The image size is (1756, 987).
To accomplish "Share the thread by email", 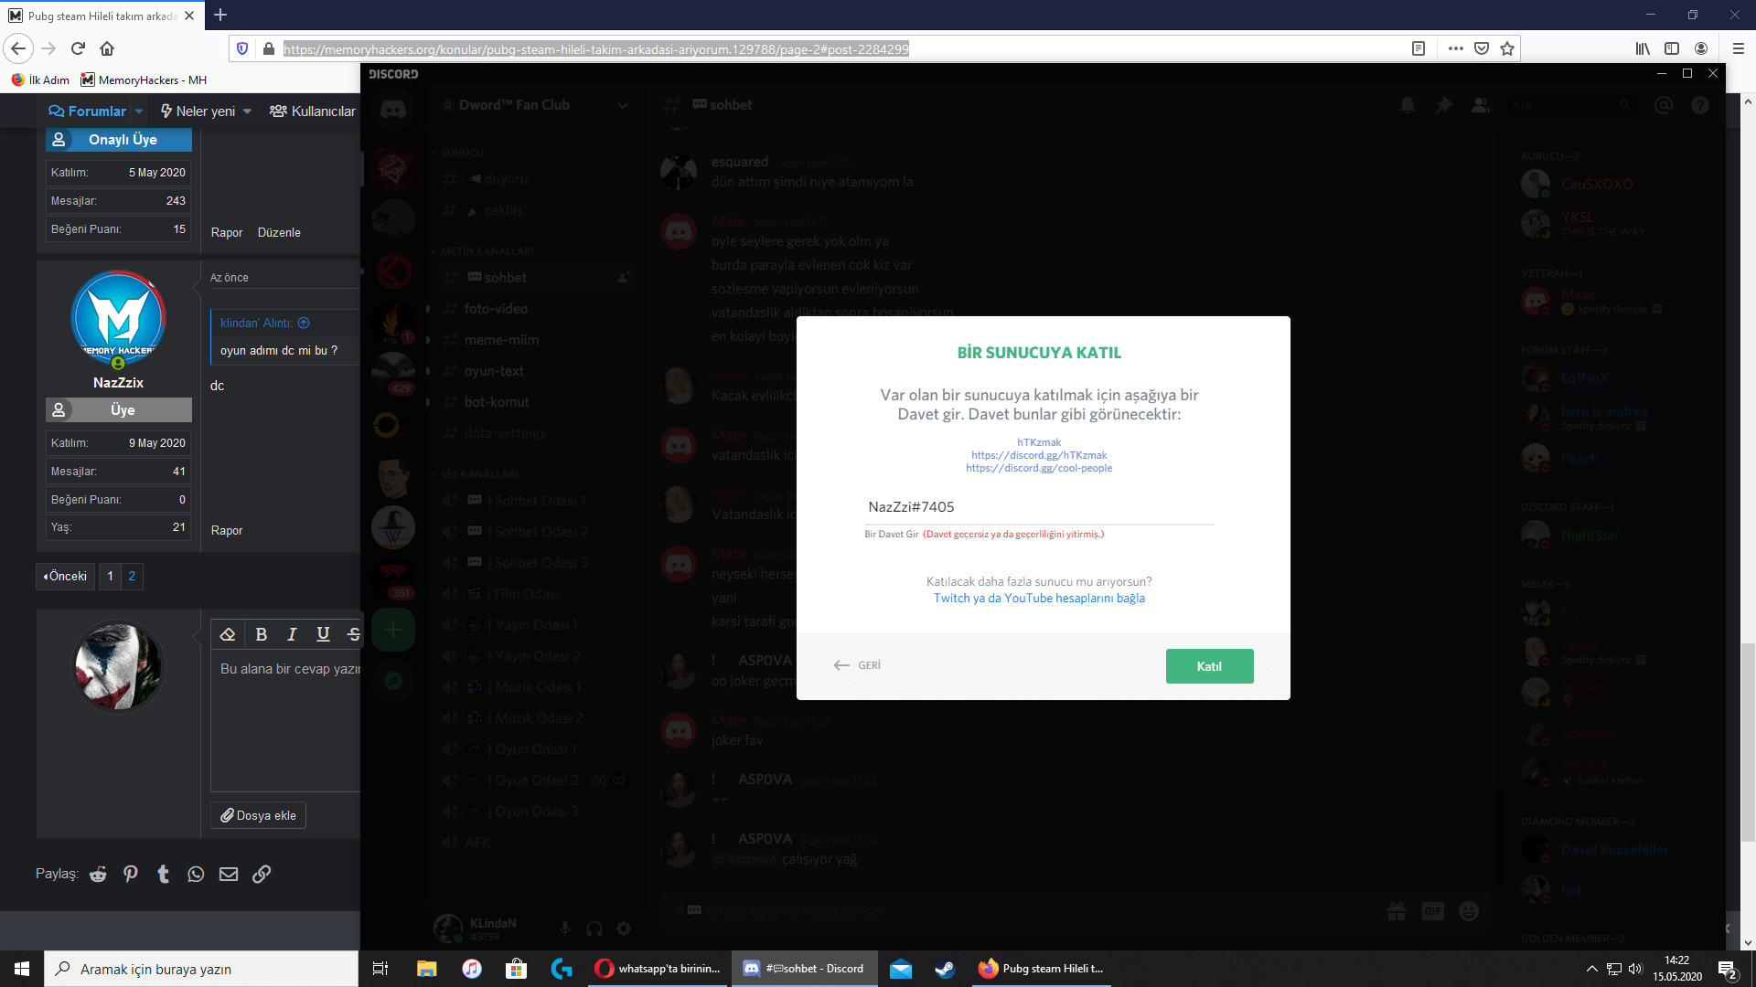I will [229, 874].
